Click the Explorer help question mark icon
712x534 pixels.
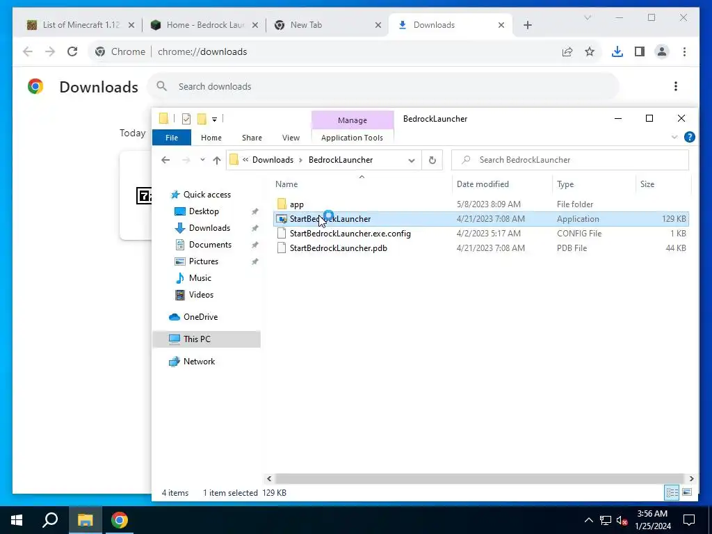coord(689,137)
